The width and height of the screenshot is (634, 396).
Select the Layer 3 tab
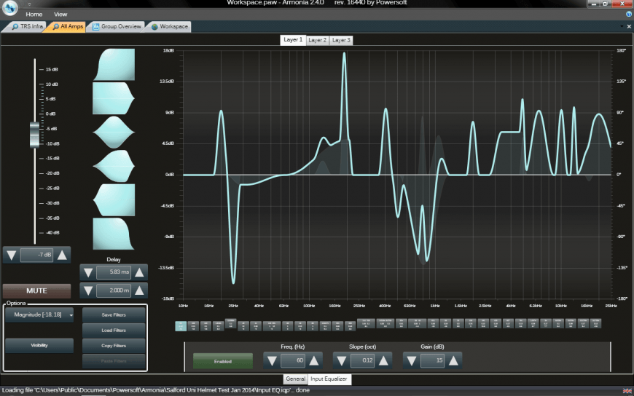tap(341, 40)
